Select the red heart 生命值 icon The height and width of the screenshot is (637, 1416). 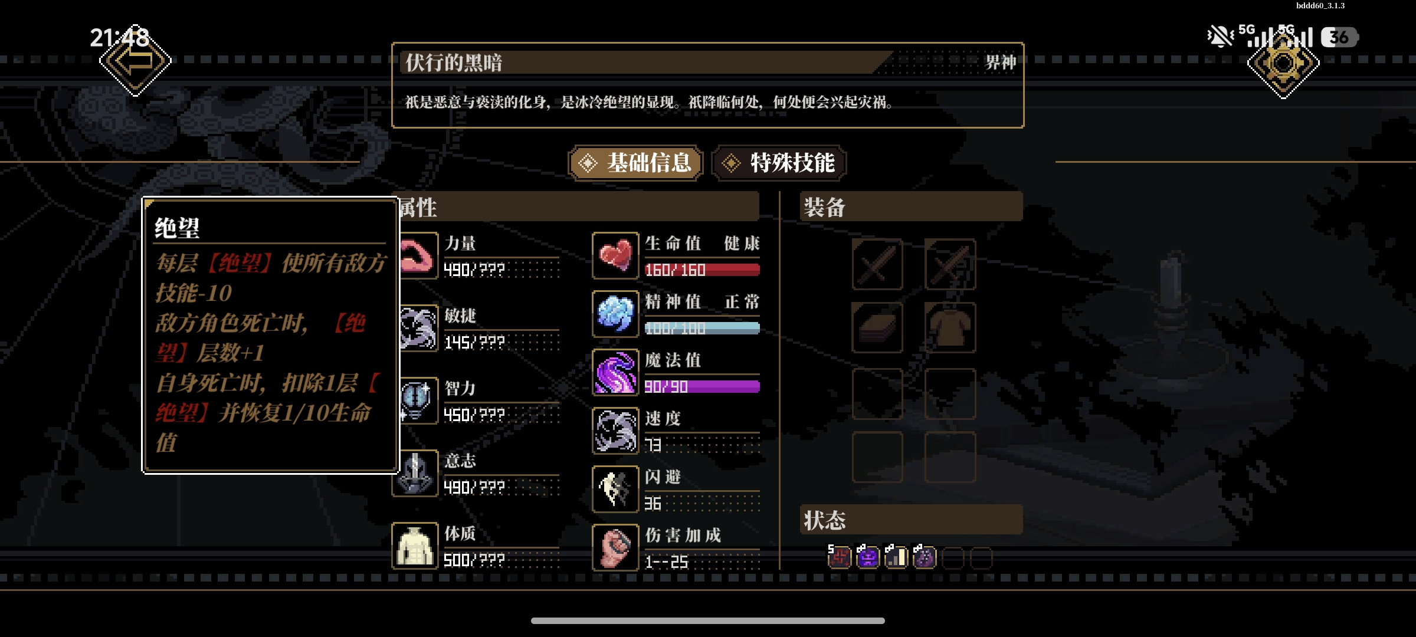[615, 255]
